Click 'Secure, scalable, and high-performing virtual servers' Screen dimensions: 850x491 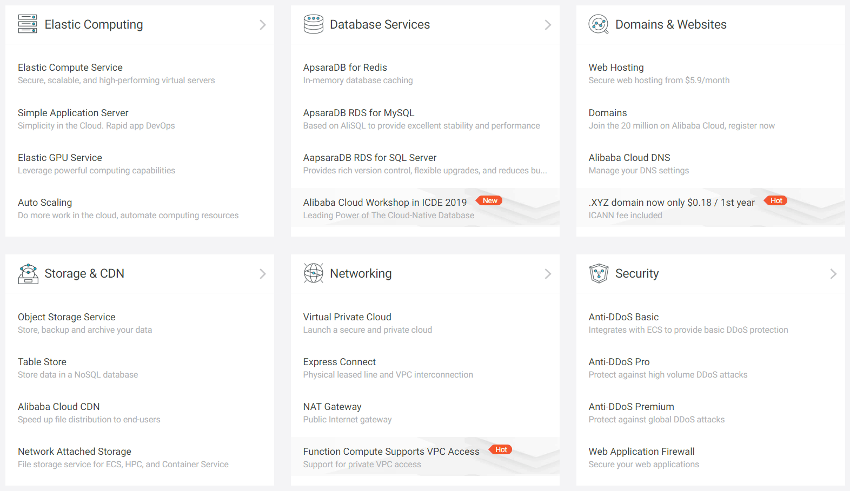click(x=116, y=80)
